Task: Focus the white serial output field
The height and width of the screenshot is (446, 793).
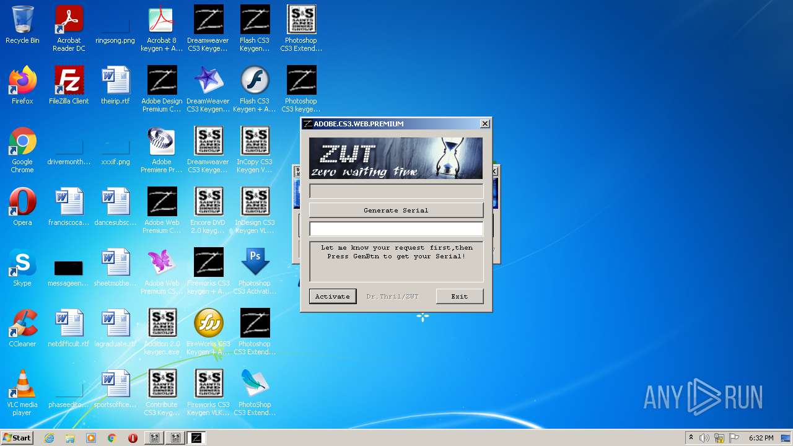Action: [x=396, y=229]
